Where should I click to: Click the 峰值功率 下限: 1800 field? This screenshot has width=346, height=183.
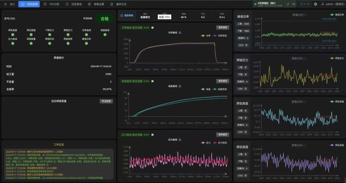point(243,31)
